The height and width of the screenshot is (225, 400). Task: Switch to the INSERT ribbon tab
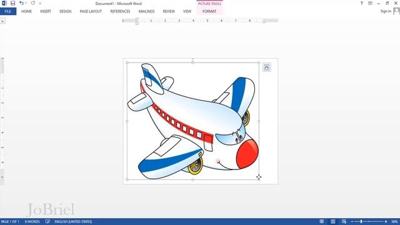[46, 11]
